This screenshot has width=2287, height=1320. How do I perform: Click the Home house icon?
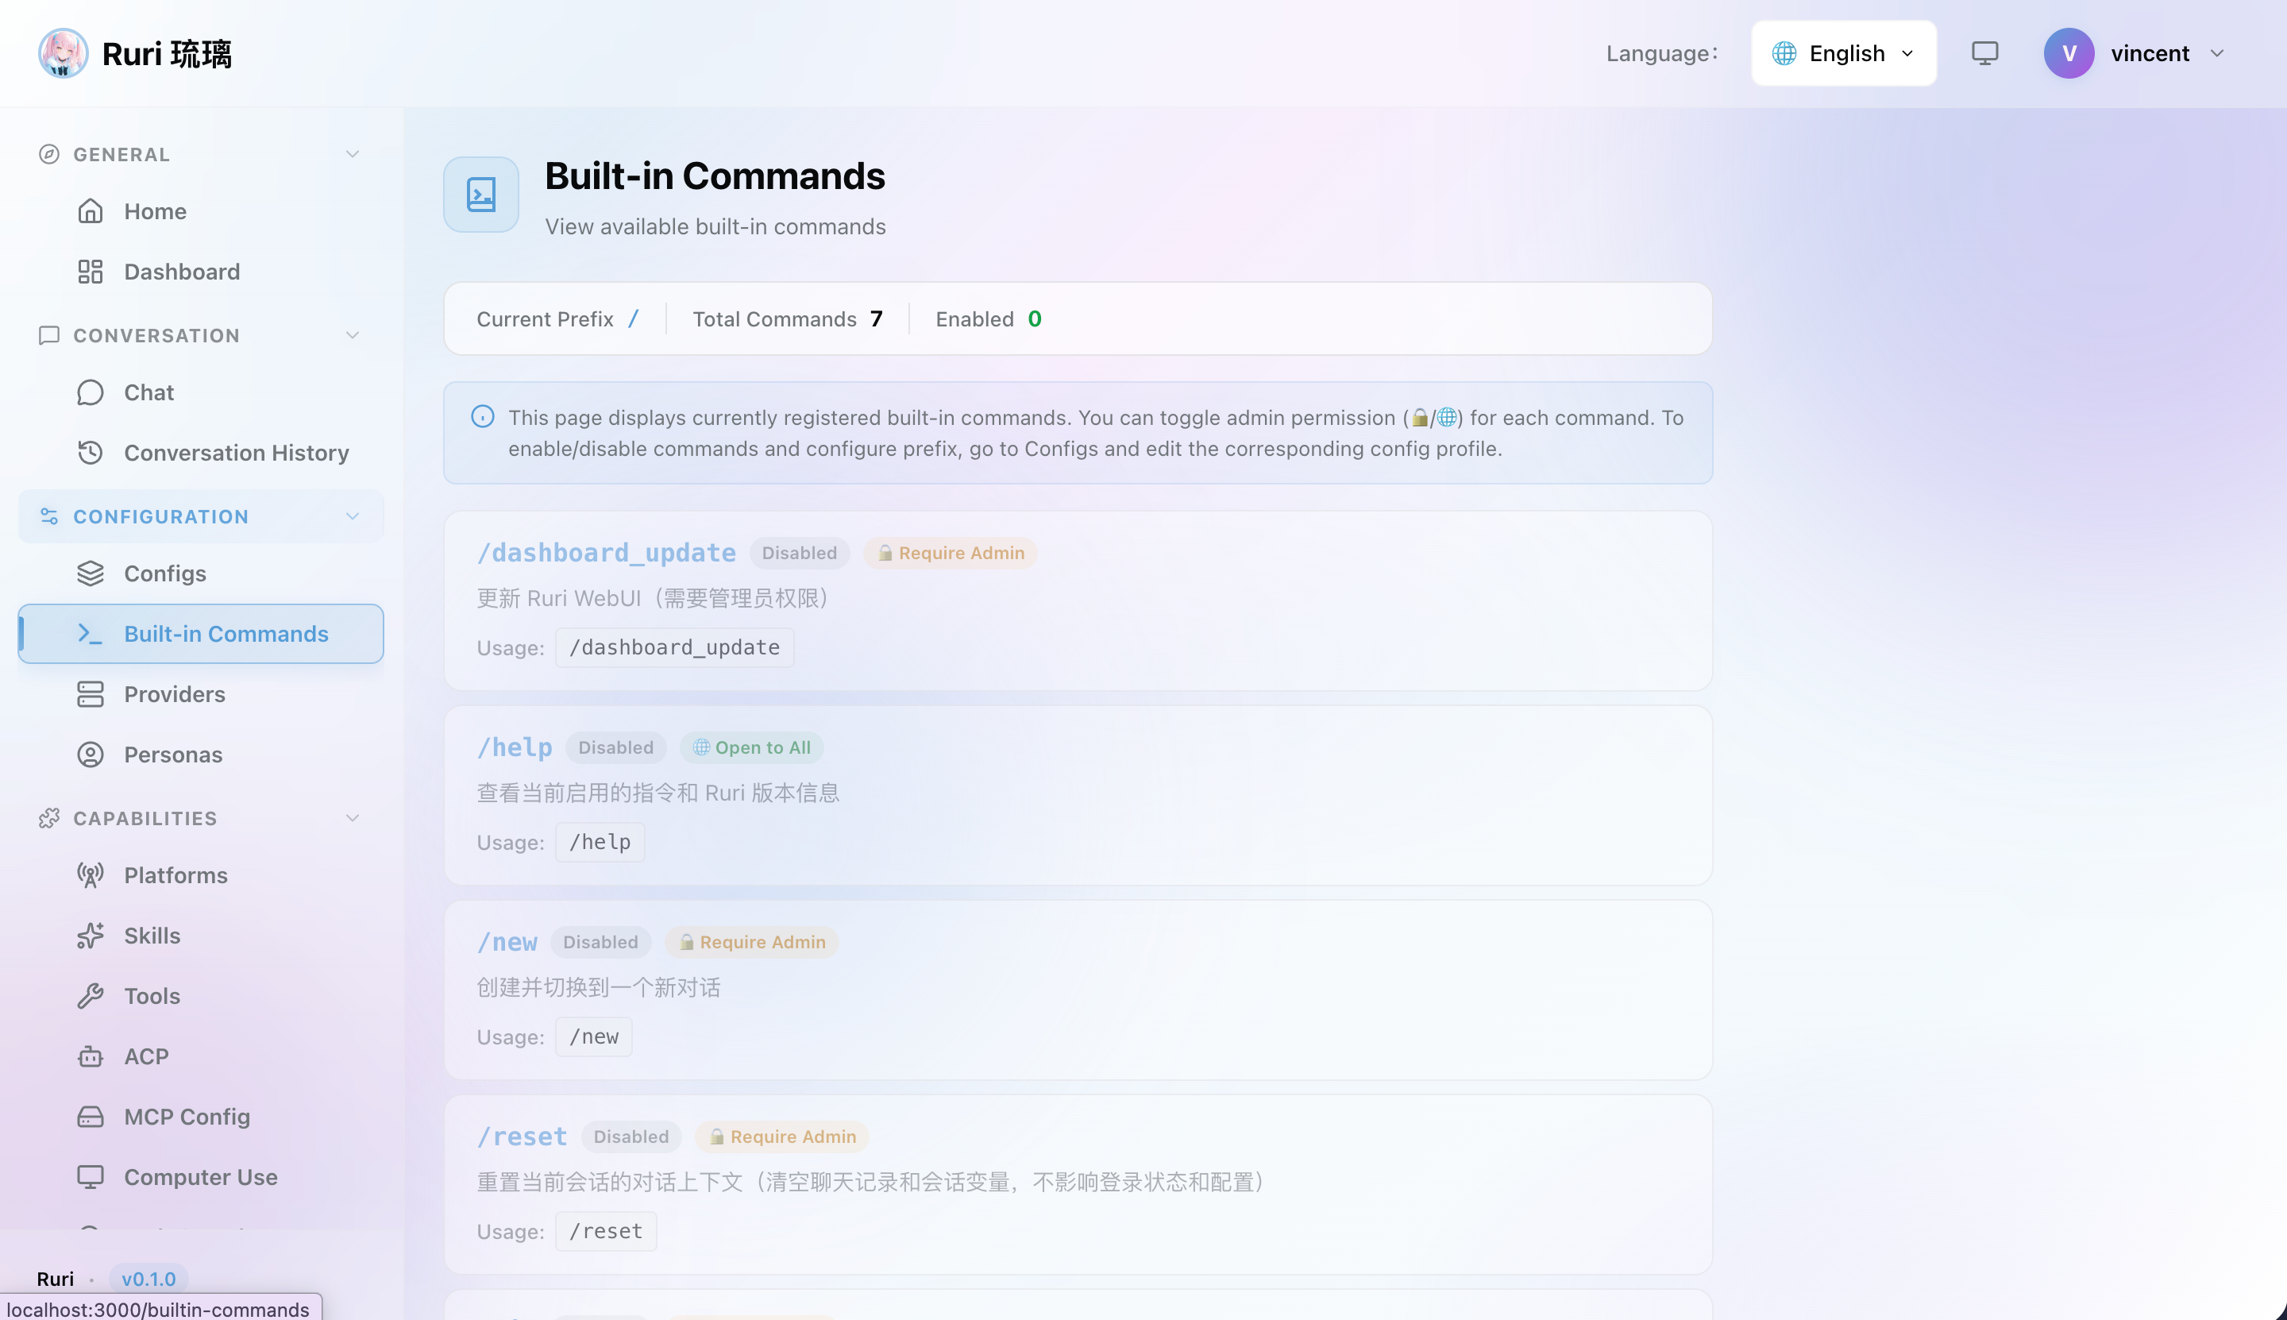90,211
